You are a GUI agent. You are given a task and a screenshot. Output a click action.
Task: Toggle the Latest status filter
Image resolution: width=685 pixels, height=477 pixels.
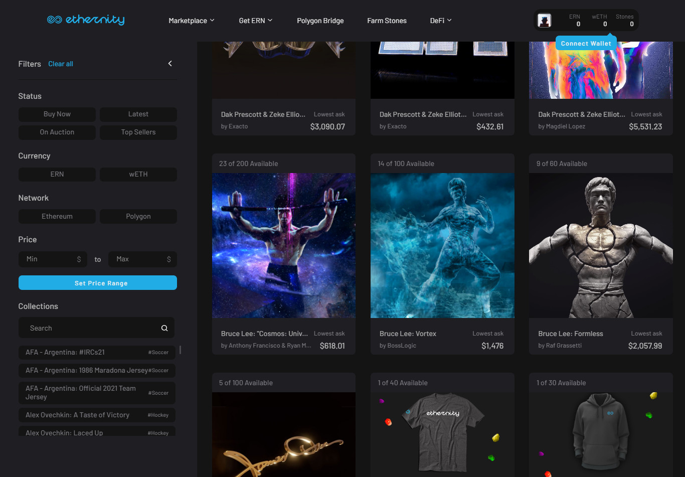[138, 114]
